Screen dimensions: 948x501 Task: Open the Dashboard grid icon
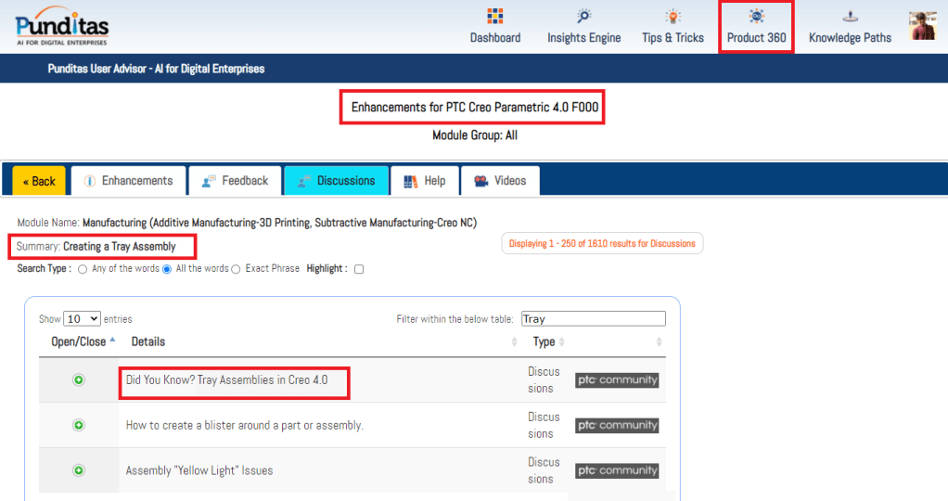494,17
